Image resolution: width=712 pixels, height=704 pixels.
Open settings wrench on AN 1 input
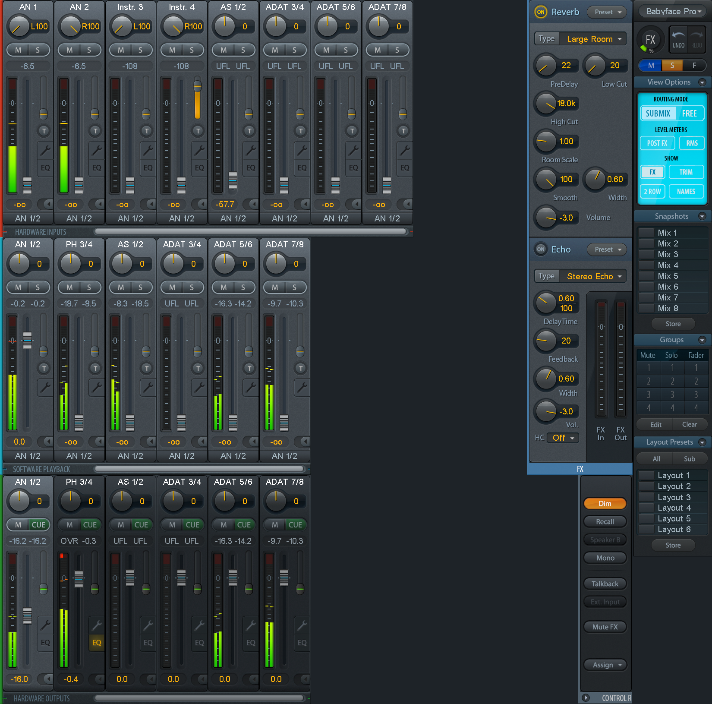point(45,150)
